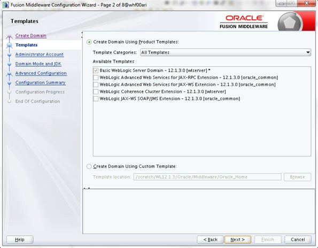
Task: Check WebLogic JAX-WS SOAP/JMS Extension
Action: pyautogui.click(x=96, y=99)
